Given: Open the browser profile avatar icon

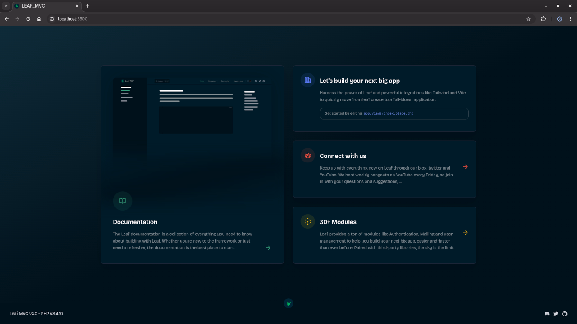Looking at the screenshot, I should point(559,19).
